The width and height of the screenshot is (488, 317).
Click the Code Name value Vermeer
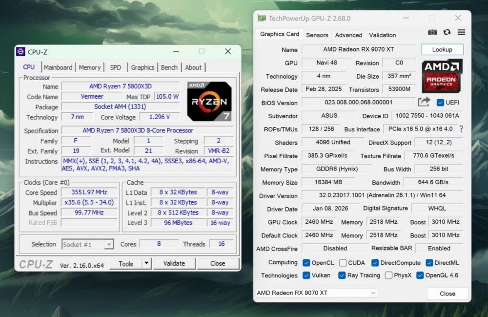pos(92,97)
